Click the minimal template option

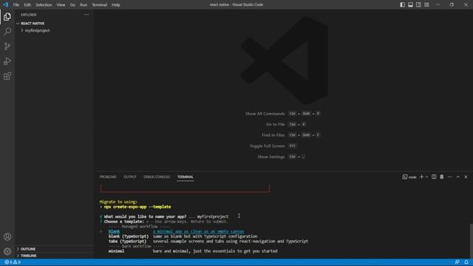(x=116, y=251)
